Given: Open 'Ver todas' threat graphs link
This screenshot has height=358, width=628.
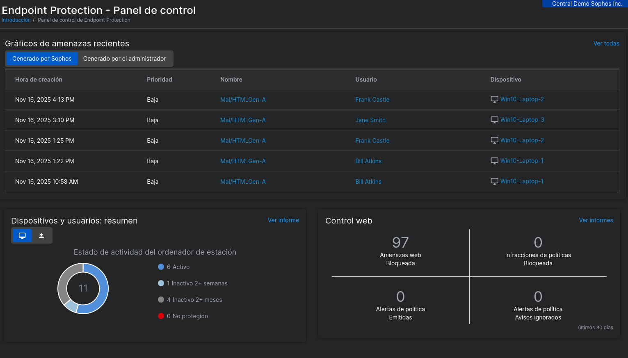Looking at the screenshot, I should coord(606,43).
